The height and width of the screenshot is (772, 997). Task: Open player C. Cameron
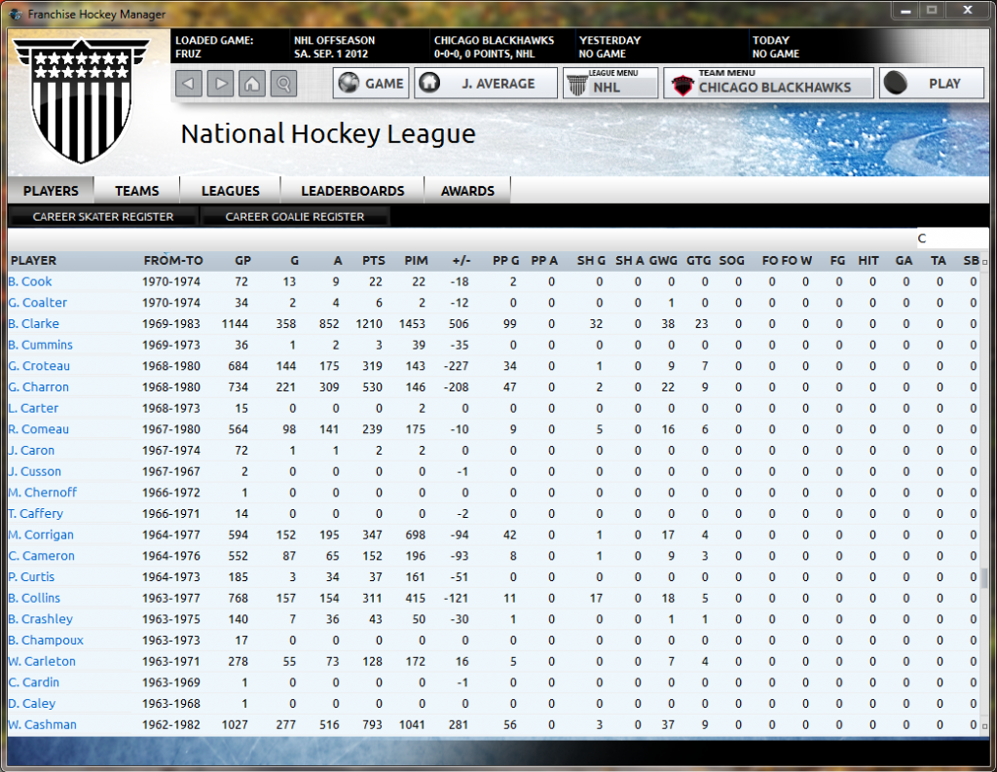point(41,556)
